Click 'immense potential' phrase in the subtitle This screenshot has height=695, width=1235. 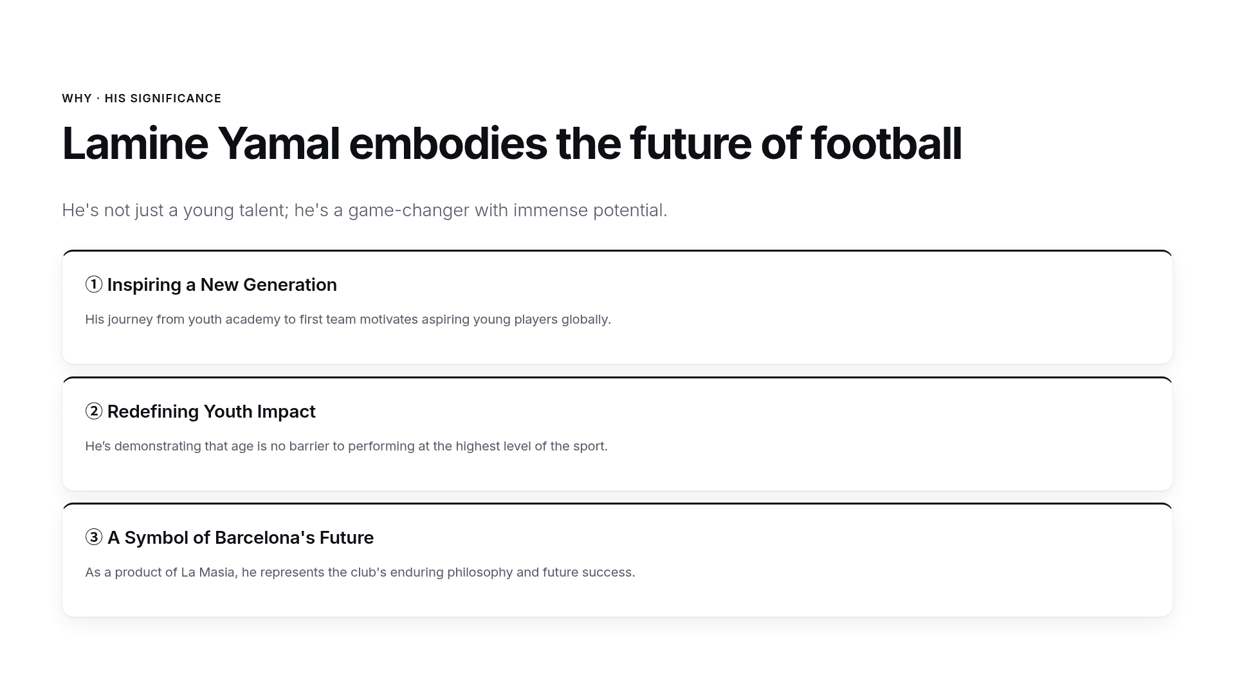590,210
